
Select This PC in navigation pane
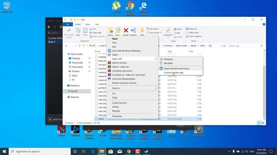pos(74,91)
